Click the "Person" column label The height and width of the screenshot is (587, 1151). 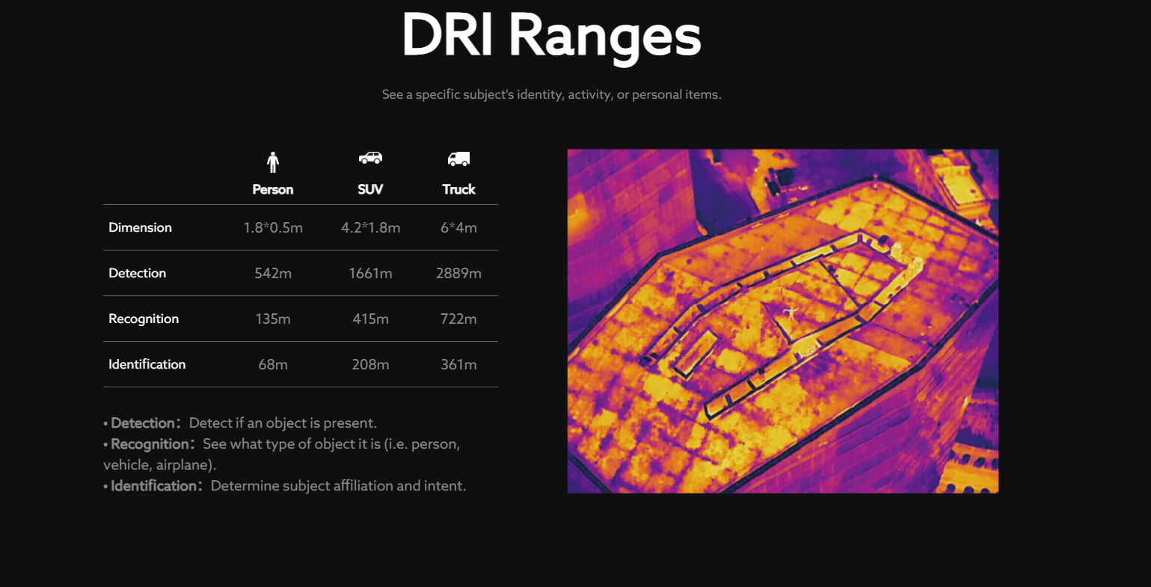[x=273, y=189]
